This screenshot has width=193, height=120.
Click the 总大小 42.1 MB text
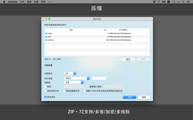(x=52, y=59)
